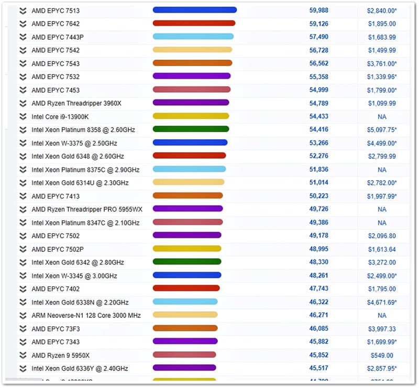Open Intel Xeon Platinum 8375C @ 2.90GHz link
Screen dimensions: 419x388
tap(85, 170)
